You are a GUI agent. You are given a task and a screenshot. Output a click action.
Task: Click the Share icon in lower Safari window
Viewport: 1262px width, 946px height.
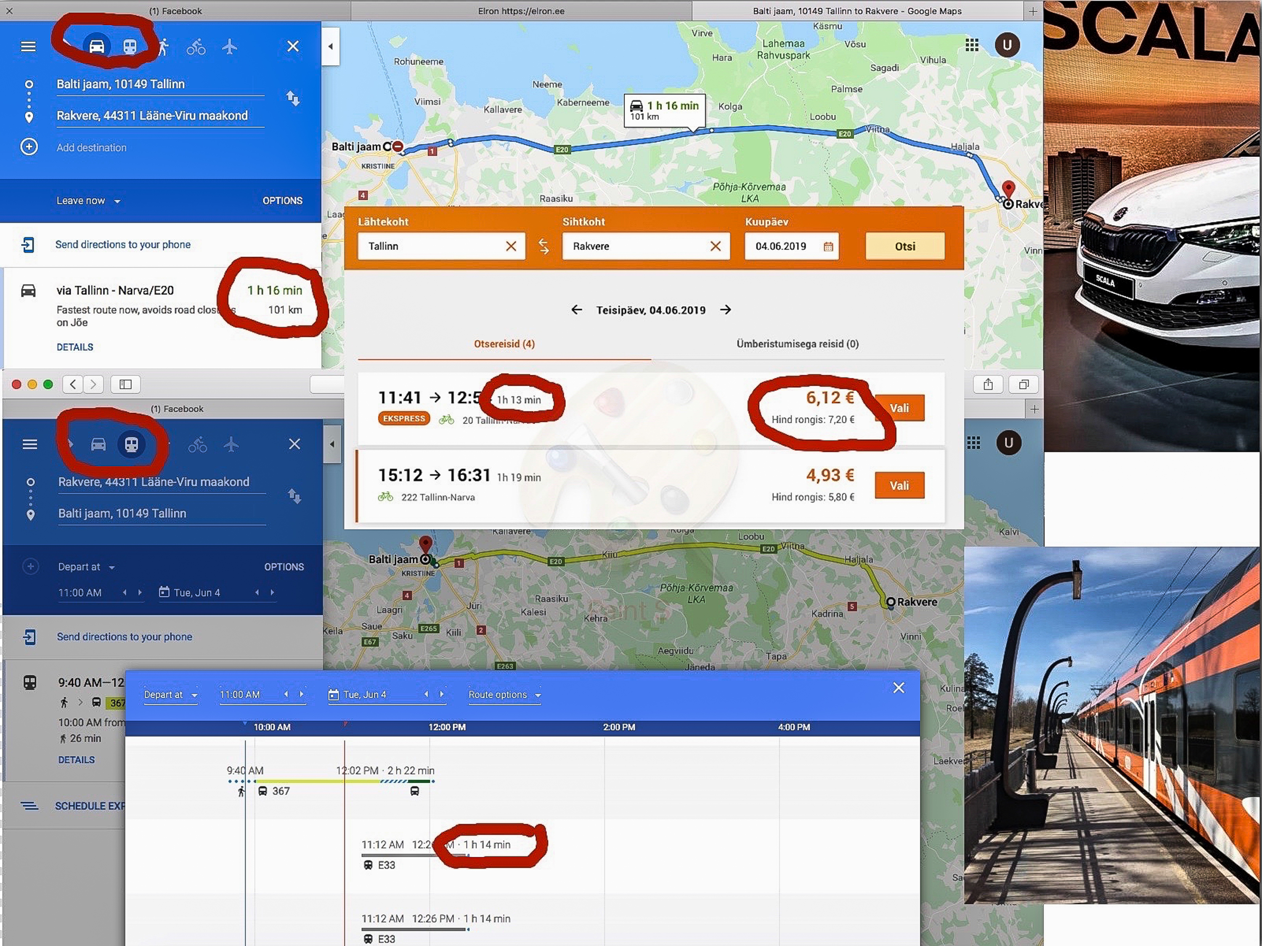988,384
